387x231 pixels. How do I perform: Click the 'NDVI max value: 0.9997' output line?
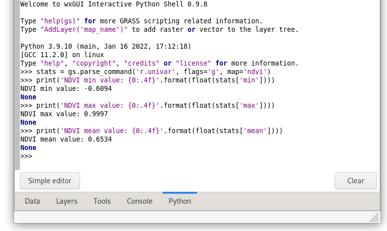[64, 114]
